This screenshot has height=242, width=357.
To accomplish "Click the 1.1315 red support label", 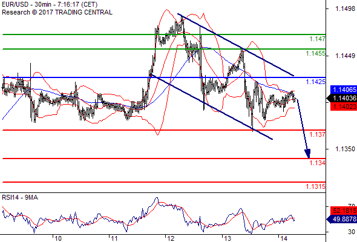I will (316, 186).
